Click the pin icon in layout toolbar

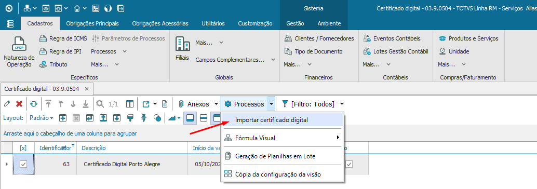point(144,118)
